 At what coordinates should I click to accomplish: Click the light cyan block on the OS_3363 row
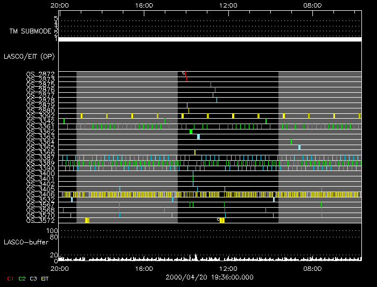pyautogui.click(x=198, y=136)
